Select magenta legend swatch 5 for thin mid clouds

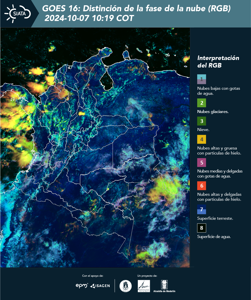click(x=201, y=162)
